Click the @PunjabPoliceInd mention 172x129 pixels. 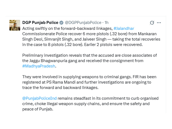39,98
